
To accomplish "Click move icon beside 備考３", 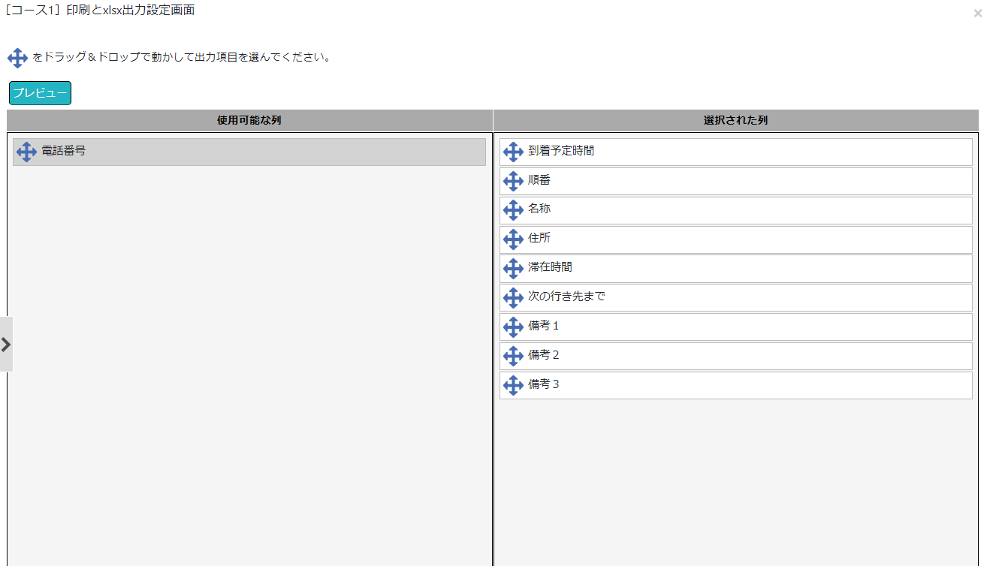I will (513, 385).
